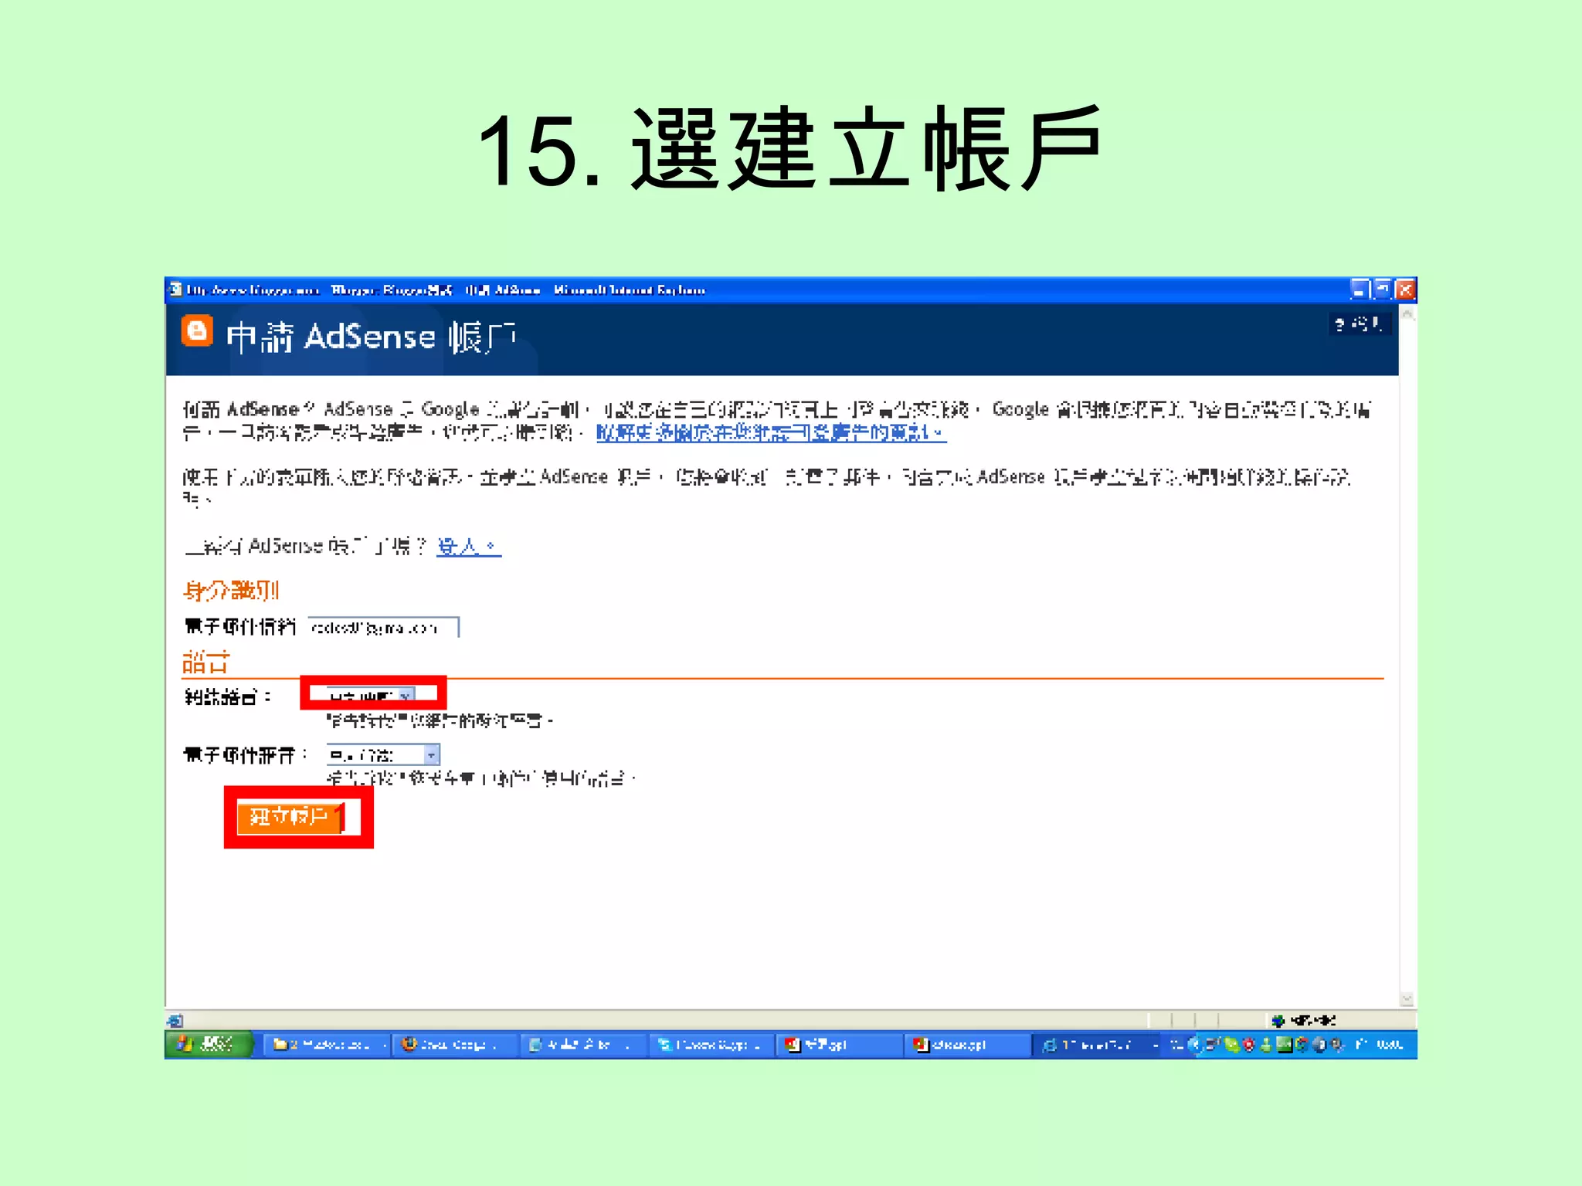1582x1186 pixels.
Task: Focus the email address input field
Action: [x=383, y=628]
